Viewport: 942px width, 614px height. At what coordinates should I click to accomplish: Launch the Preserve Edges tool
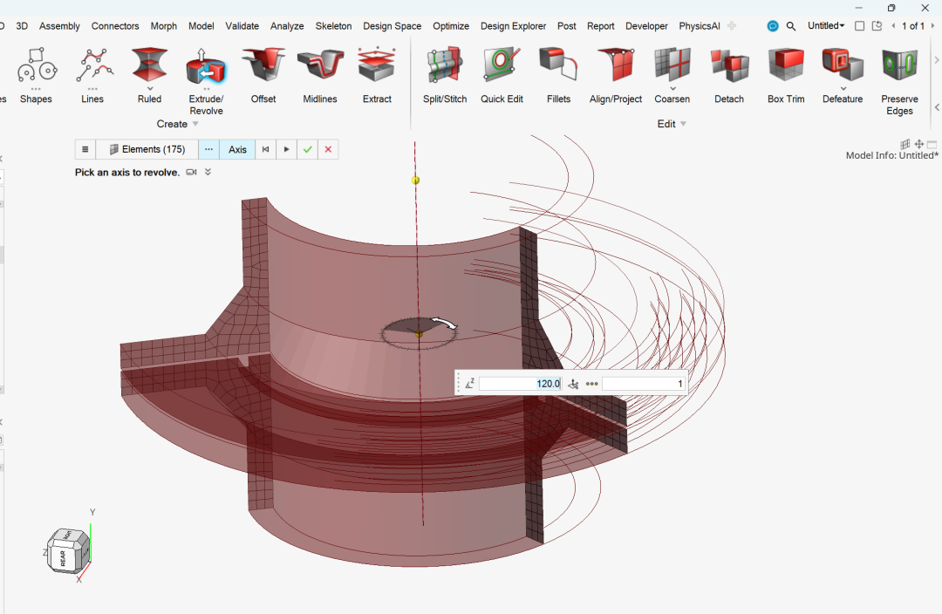pyautogui.click(x=899, y=68)
